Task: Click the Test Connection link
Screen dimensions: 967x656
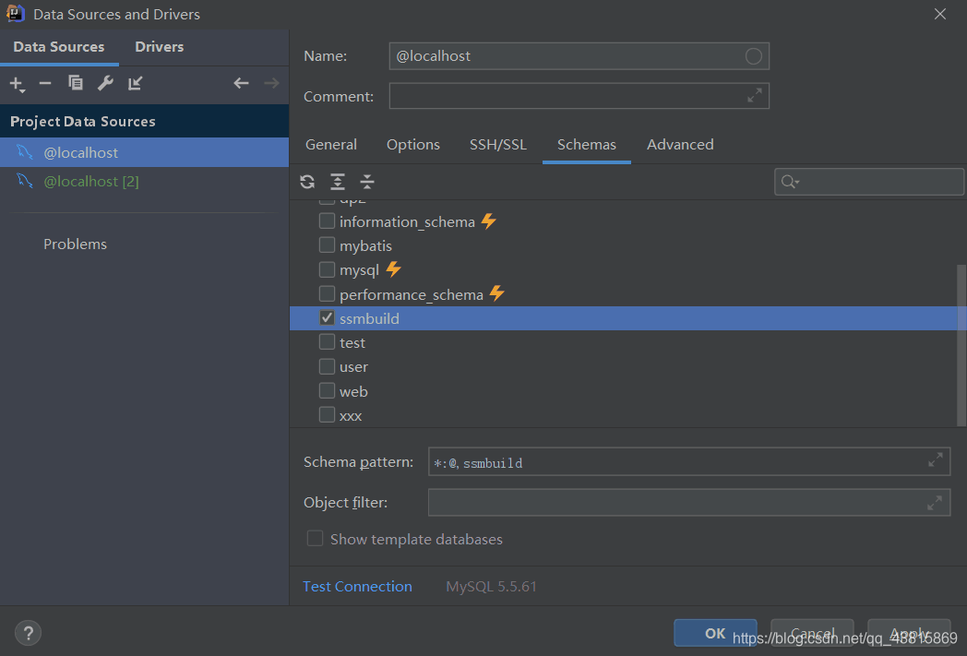Action: coord(357,586)
